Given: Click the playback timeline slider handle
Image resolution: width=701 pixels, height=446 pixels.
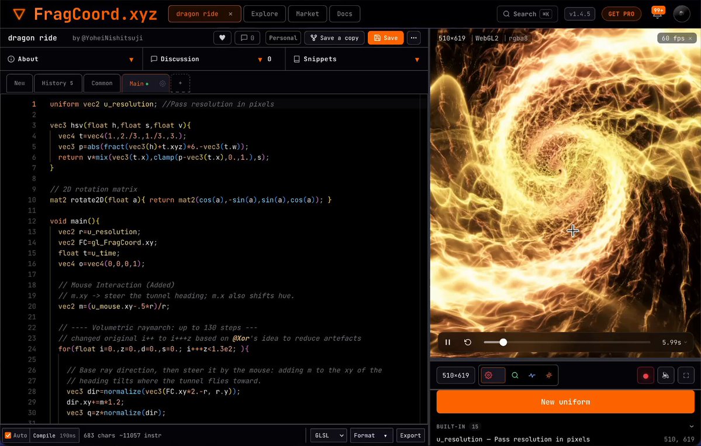Looking at the screenshot, I should [x=503, y=342].
